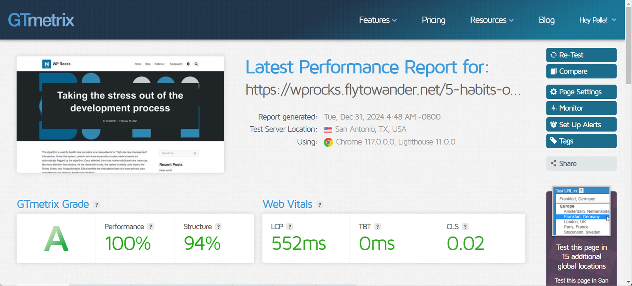Show help for the LCP metric

290,227
